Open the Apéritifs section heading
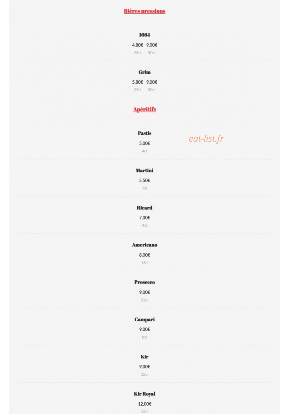Viewport: 289px width, 414px height. tap(144, 109)
